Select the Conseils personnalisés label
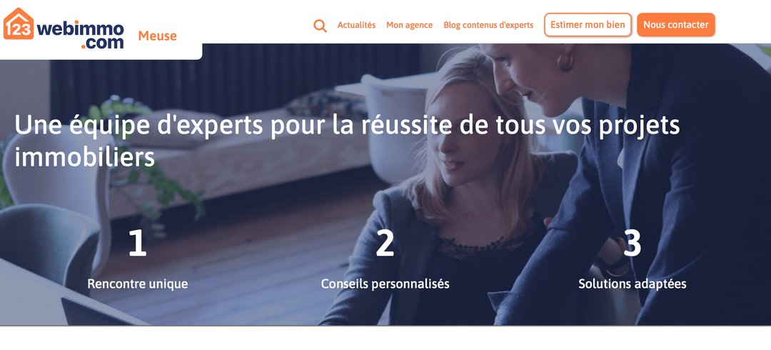This screenshot has height=350, width=771. click(x=385, y=284)
